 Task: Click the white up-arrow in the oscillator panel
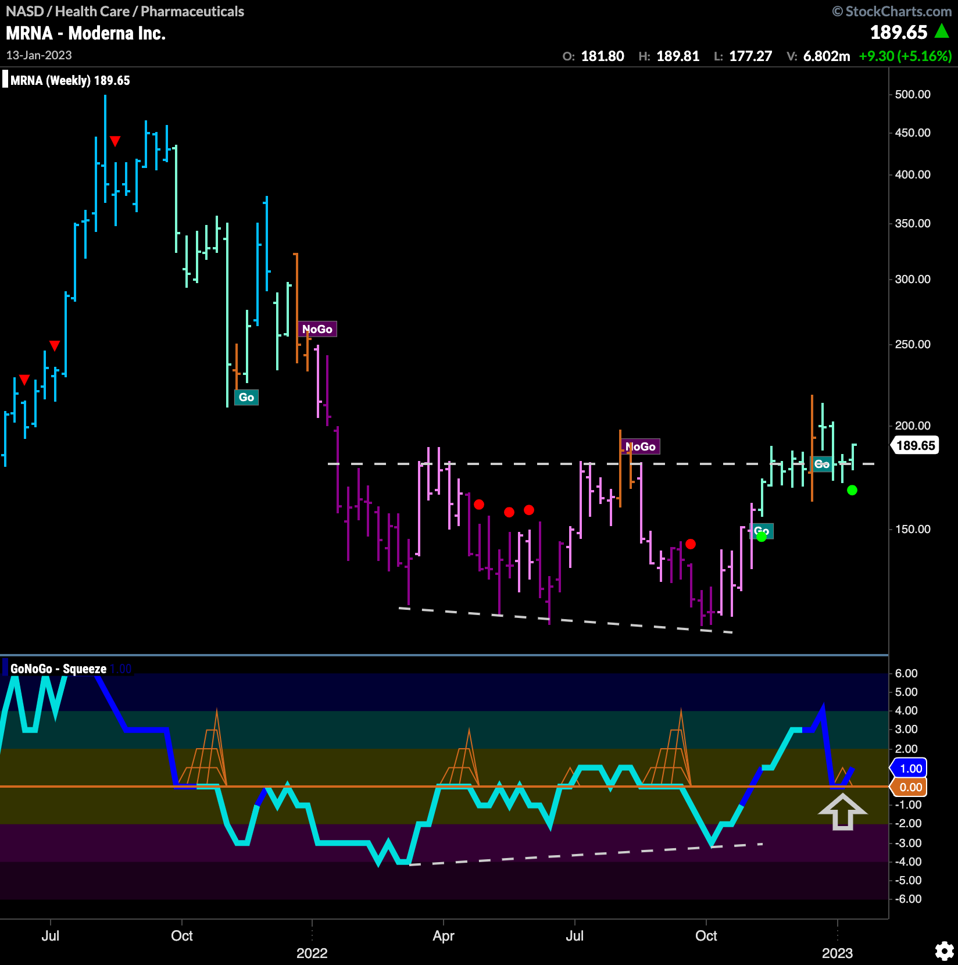(843, 812)
